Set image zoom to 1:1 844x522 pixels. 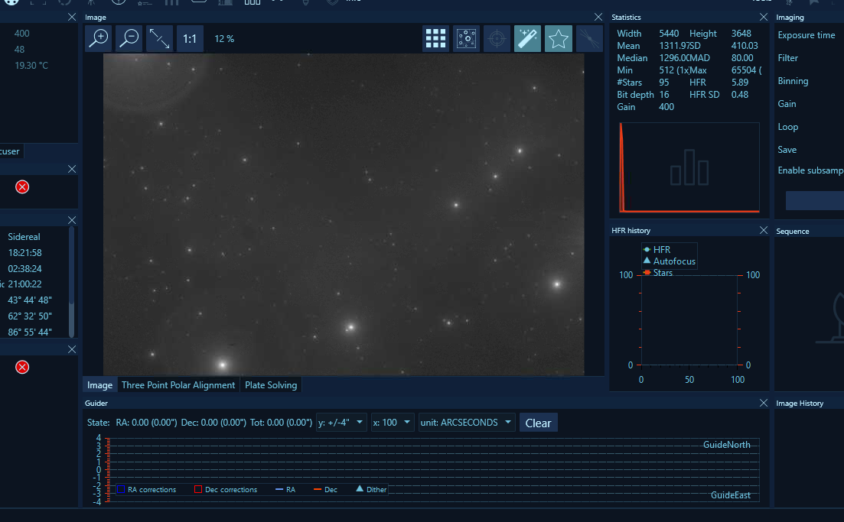[x=190, y=39]
